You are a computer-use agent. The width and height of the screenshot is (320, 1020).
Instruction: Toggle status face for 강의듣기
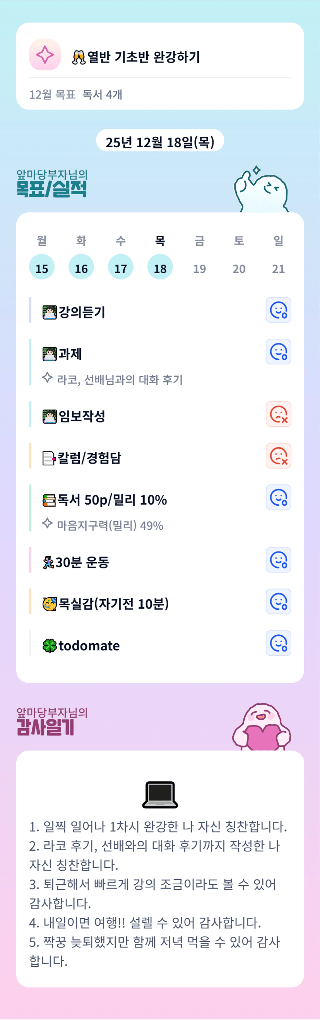pyautogui.click(x=279, y=310)
